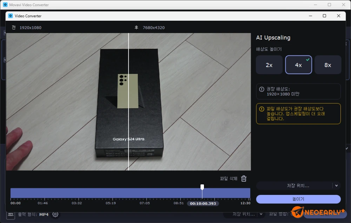Click the 출력 형식: MP4 label in main window
The height and width of the screenshot is (223, 351).
click(x=33, y=215)
